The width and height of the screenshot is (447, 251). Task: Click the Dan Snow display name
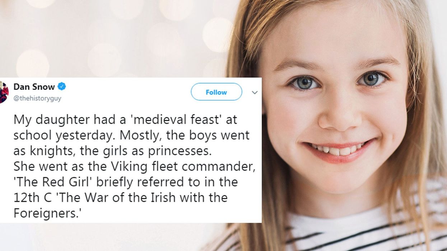pos(34,86)
